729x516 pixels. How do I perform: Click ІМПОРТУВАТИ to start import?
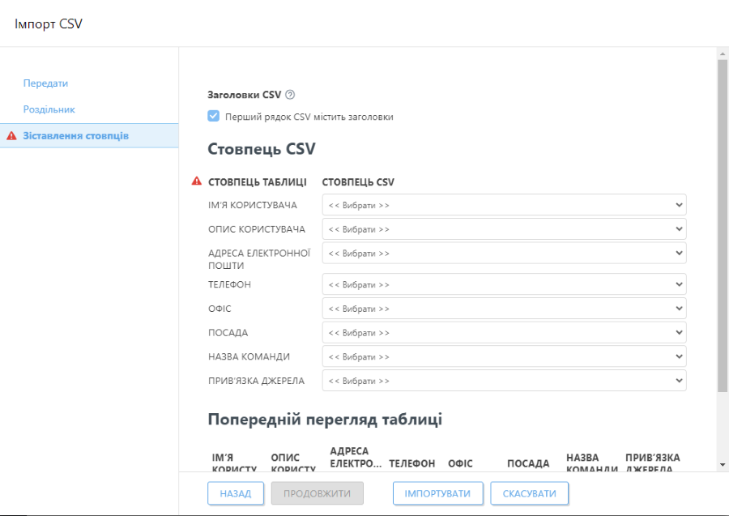(438, 493)
